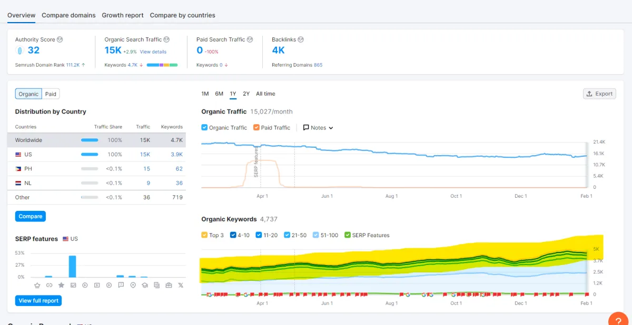Click the globe icon beside Authority Score
The height and width of the screenshot is (325, 632).
60,39
